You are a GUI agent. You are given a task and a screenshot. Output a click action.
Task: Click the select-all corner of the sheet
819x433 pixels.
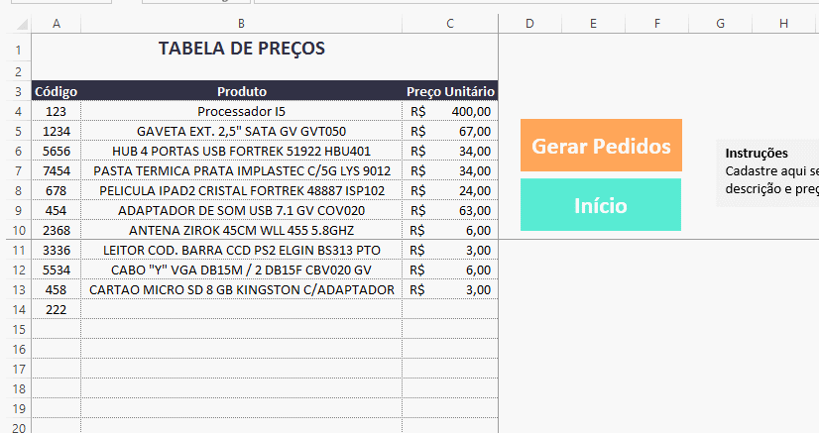16,23
